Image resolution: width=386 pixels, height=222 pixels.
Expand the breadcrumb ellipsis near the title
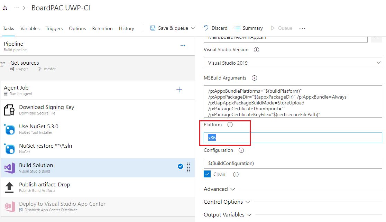[x=16, y=8]
